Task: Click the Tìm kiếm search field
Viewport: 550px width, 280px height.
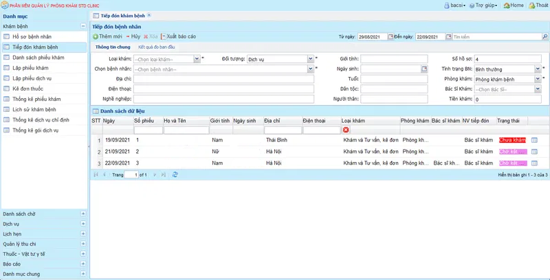Action: click(x=498, y=36)
